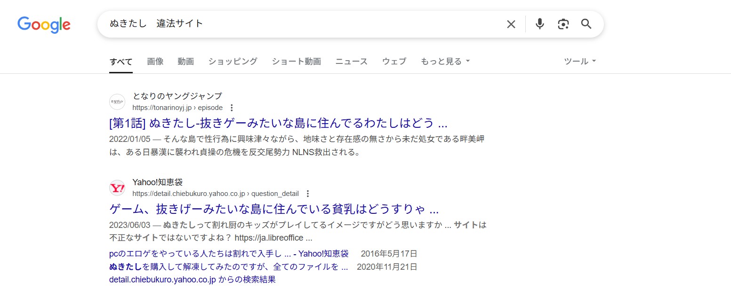Viewport: 731px width, 297px height.
Task: Clear the search query with the X button
Action: tap(511, 23)
